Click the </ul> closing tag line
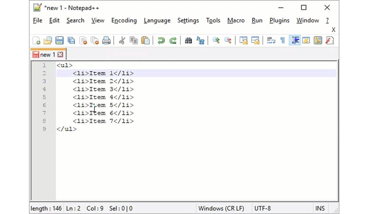Screen dimensions: 365x214 [x=67, y=129]
